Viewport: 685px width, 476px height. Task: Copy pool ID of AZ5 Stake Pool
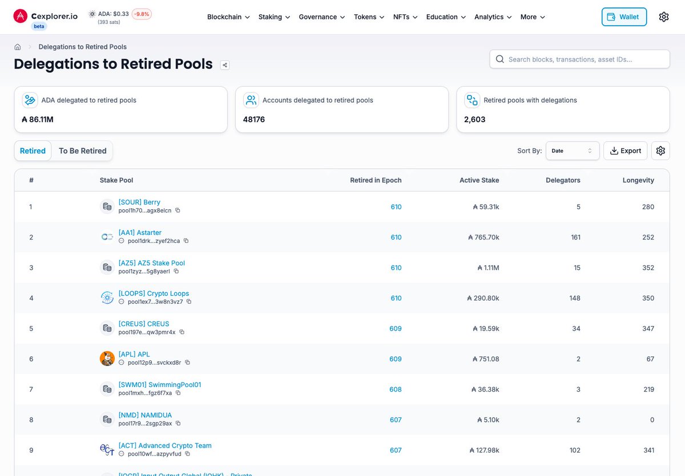[x=176, y=271]
